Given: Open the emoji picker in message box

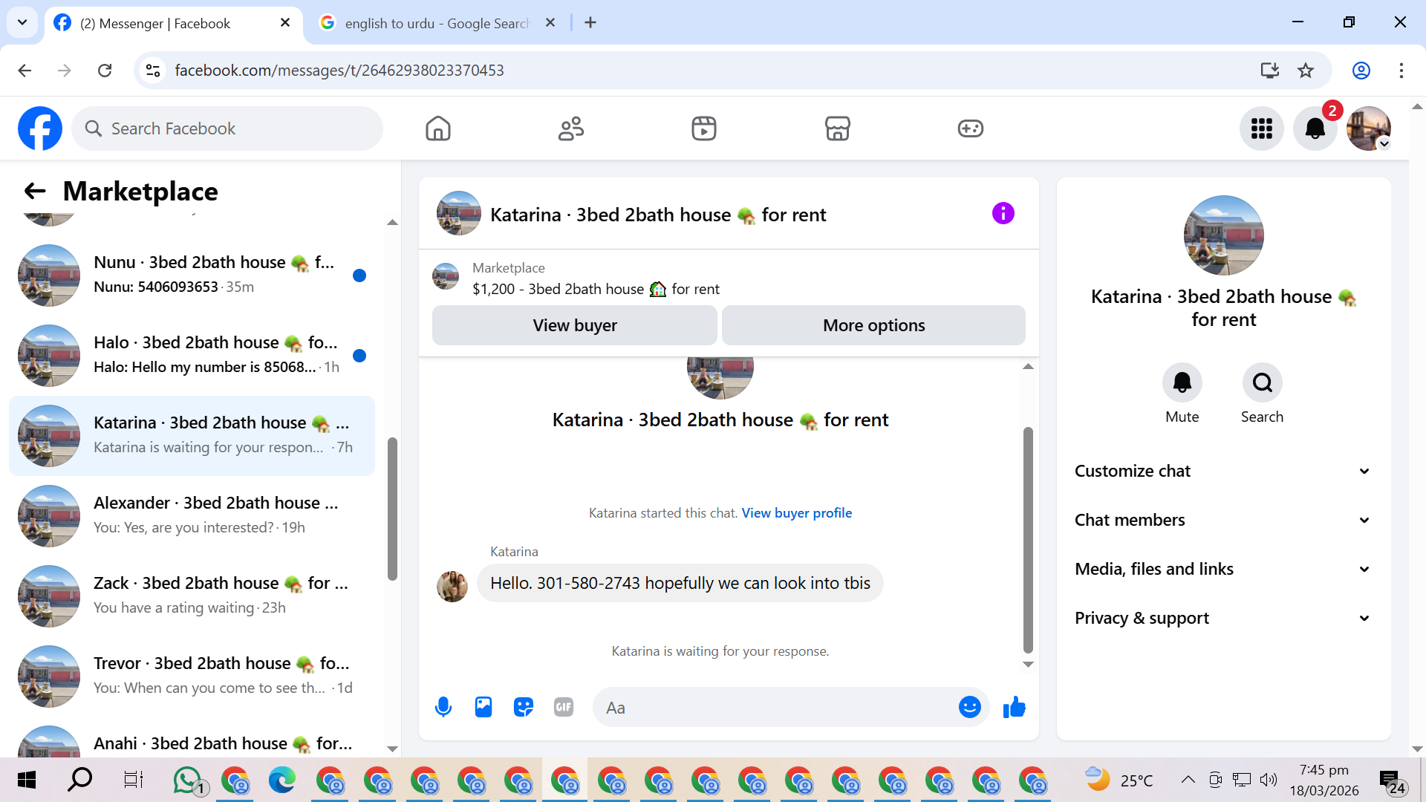Looking at the screenshot, I should pos(969,707).
